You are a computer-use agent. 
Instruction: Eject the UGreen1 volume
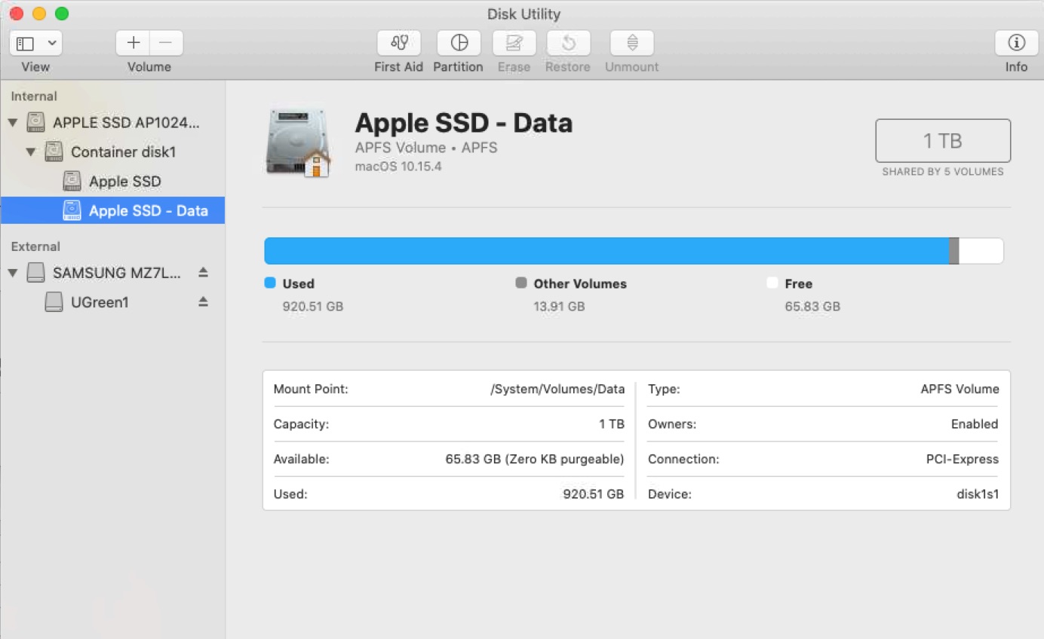pos(203,301)
